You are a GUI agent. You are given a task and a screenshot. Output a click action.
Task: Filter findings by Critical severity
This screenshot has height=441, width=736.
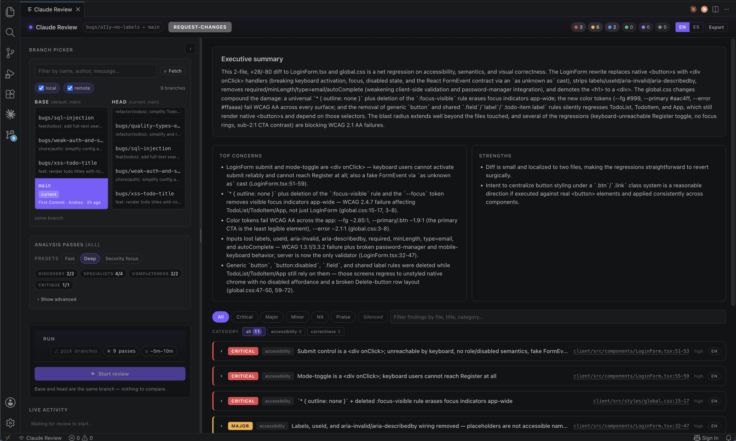(x=244, y=317)
